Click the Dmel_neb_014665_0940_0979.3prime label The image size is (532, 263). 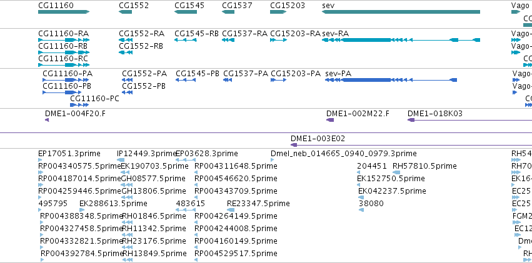(344, 154)
